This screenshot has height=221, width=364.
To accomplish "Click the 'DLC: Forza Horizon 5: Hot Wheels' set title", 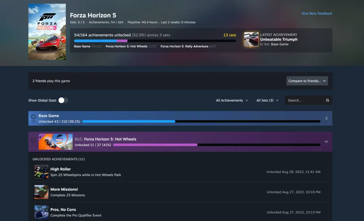I will pyautogui.click(x=105, y=139).
